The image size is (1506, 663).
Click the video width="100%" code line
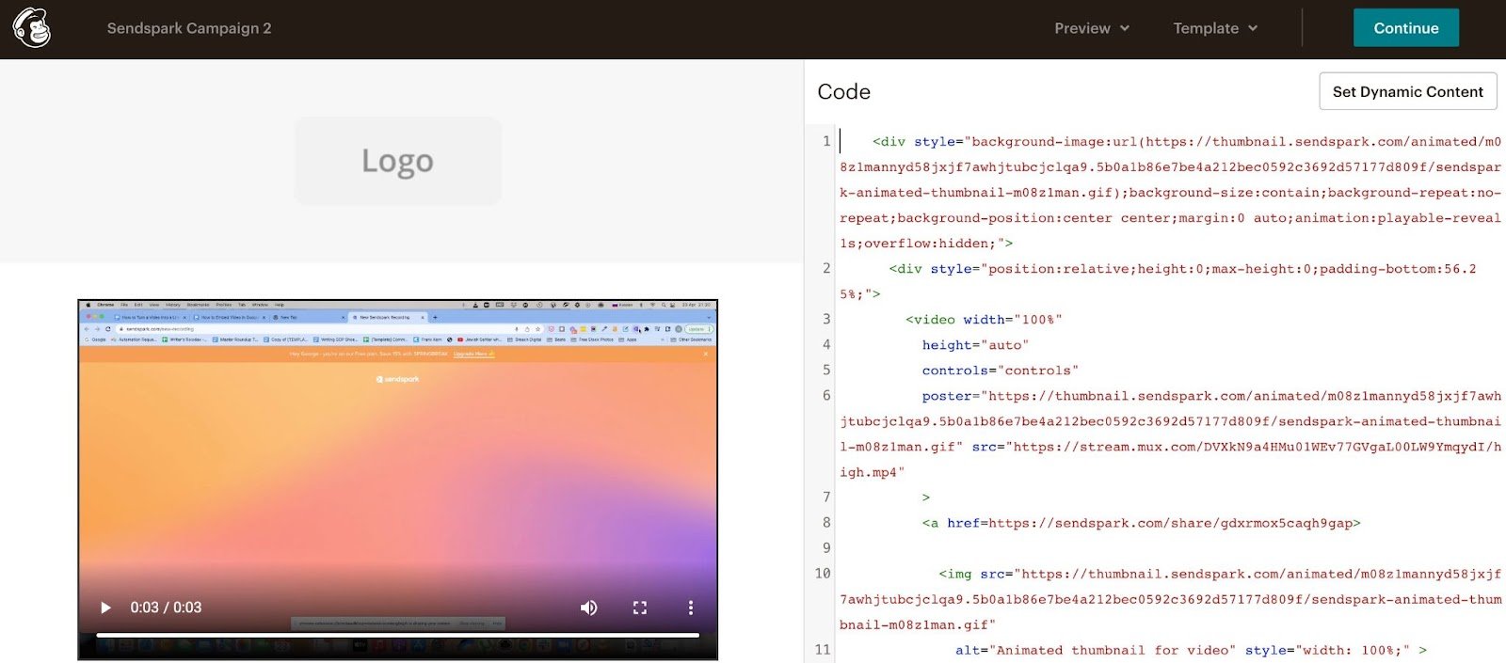click(984, 320)
